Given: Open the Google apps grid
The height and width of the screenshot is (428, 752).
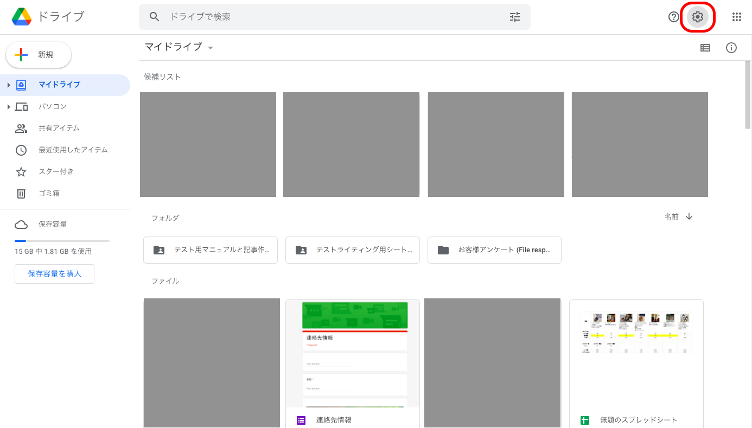Looking at the screenshot, I should click(737, 17).
